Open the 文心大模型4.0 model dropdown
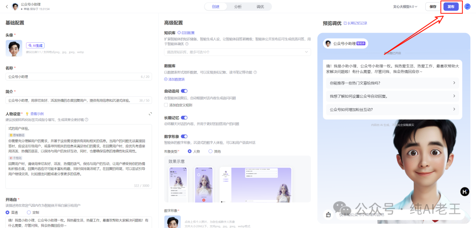 (405, 6)
